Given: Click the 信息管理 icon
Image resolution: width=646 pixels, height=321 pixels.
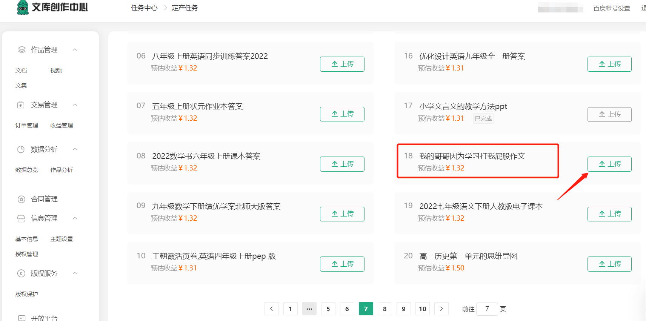Looking at the screenshot, I should pyautogui.click(x=21, y=218).
